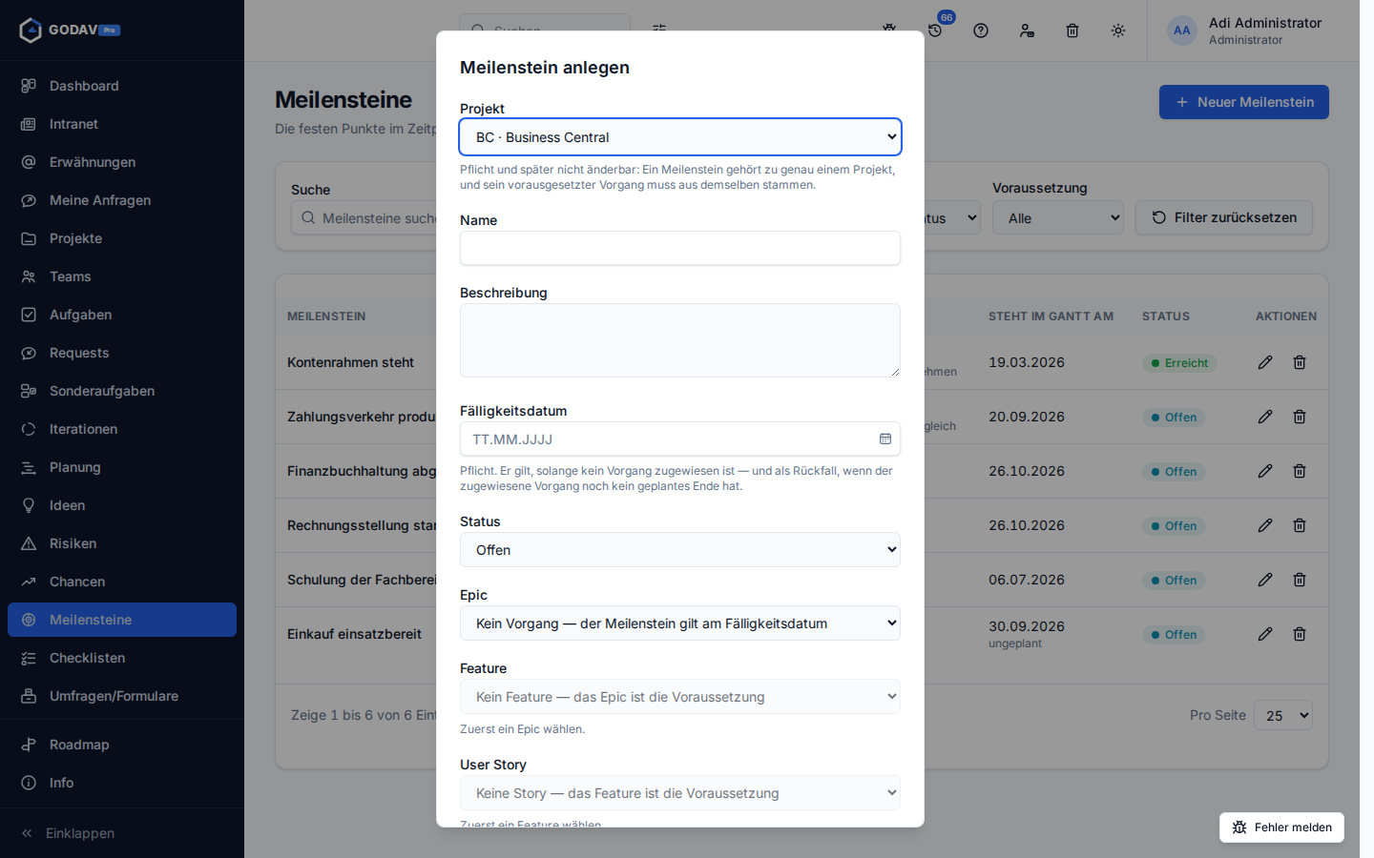Navigate to Aufgaben in the sidebar
This screenshot has width=1374, height=858.
coord(122,315)
